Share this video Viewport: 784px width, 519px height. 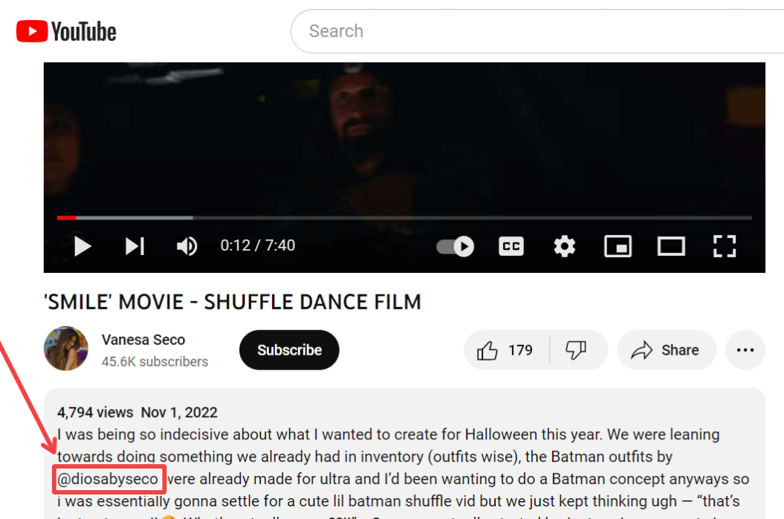(x=667, y=349)
